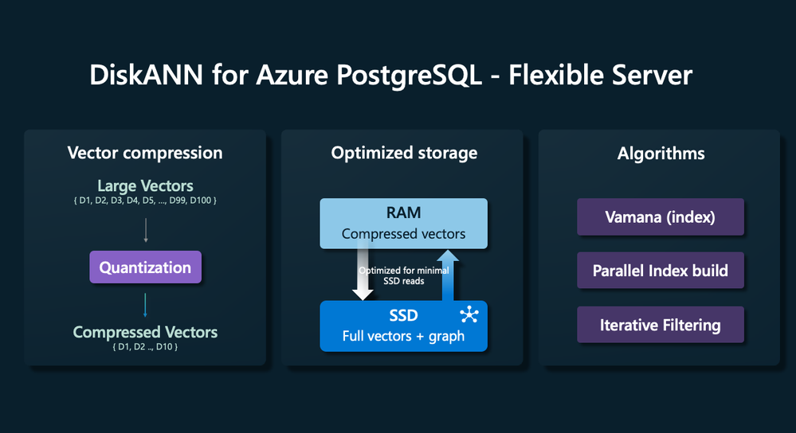The width and height of the screenshot is (796, 433).
Task: Click the Compressed Vectors label
Action: pos(145,332)
